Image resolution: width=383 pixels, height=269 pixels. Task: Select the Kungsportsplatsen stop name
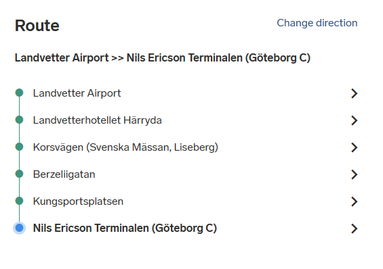(x=78, y=201)
